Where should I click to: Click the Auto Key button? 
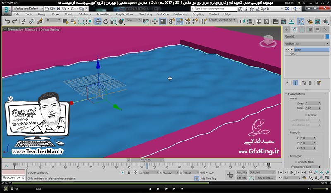click(x=242, y=172)
